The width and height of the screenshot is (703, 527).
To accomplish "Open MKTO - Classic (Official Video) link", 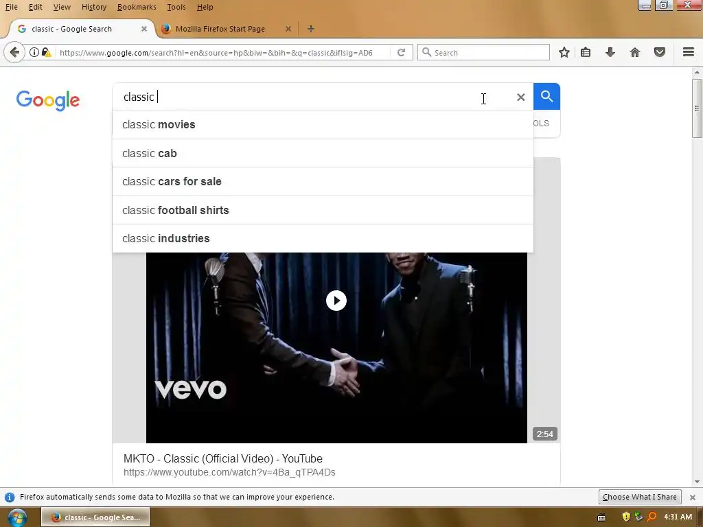I will pyautogui.click(x=223, y=459).
